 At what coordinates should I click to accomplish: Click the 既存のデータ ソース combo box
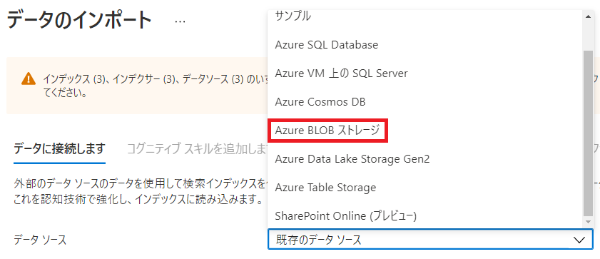[430, 240]
